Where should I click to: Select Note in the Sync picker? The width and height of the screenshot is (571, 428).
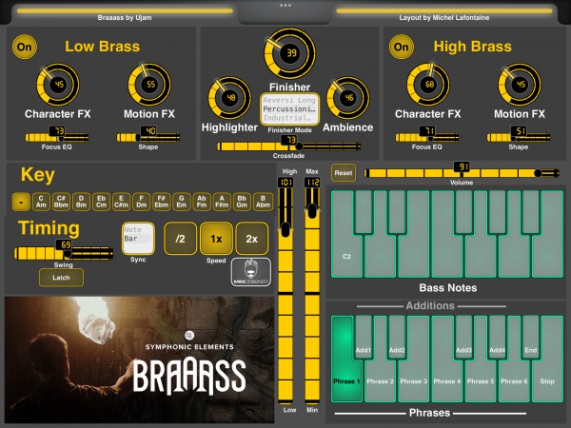132,229
